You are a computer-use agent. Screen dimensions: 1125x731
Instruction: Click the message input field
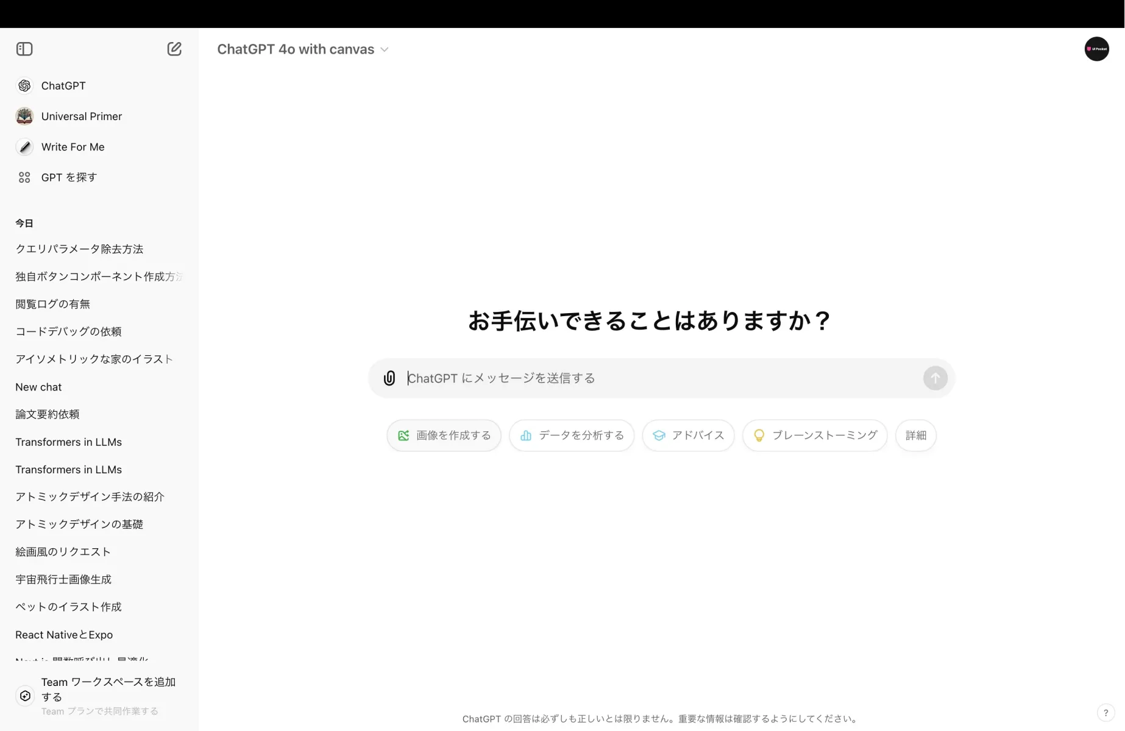coord(609,378)
